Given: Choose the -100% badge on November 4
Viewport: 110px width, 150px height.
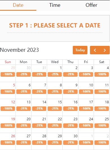Looking at the screenshot, I should [x=102, y=74].
